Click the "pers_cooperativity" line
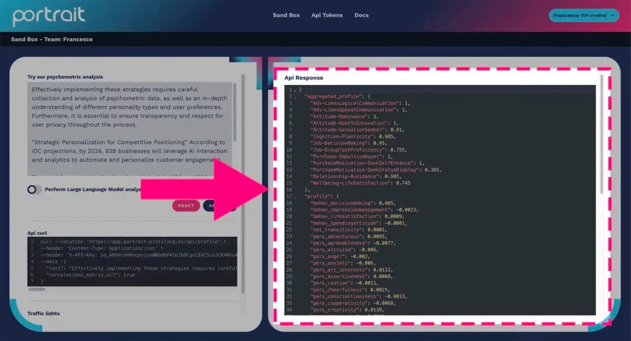 pyautogui.click(x=352, y=303)
